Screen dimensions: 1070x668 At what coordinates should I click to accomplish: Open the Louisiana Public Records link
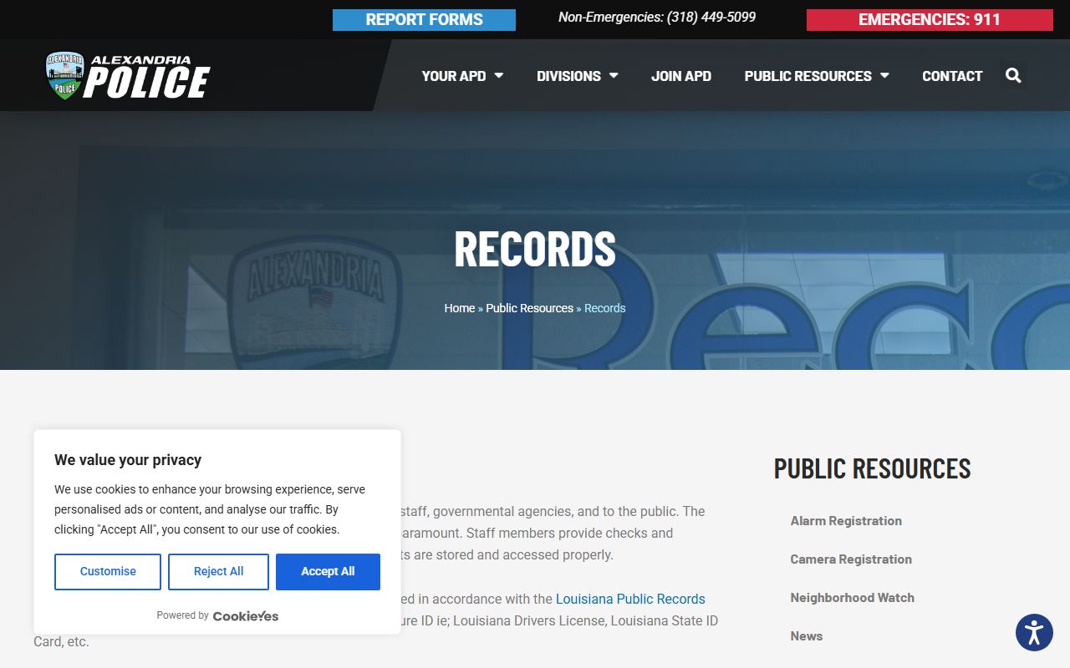630,599
